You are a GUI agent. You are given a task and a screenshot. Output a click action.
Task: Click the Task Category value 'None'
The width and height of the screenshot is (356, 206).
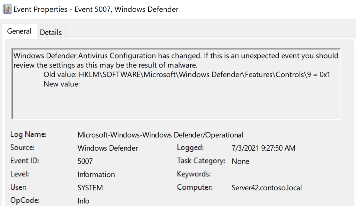240,161
